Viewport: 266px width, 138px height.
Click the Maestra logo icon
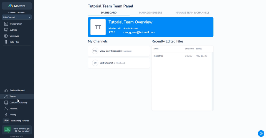point(11,6)
